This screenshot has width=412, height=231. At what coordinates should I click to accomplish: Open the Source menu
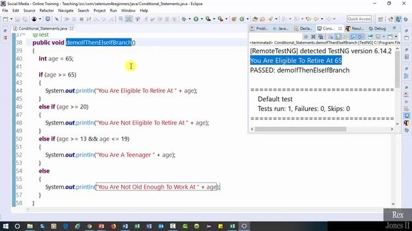click(x=29, y=10)
